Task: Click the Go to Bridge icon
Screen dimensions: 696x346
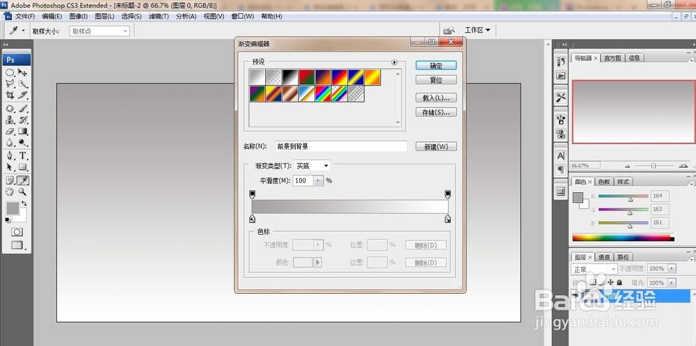Action: (449, 30)
